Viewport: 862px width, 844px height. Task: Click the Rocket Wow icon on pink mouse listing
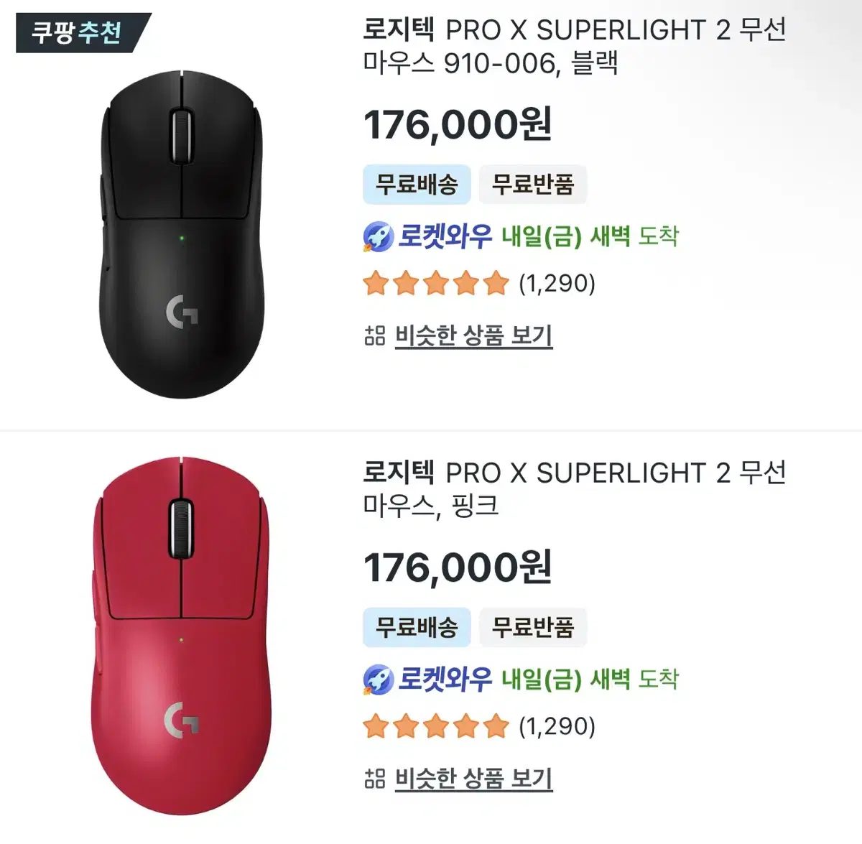(378, 680)
